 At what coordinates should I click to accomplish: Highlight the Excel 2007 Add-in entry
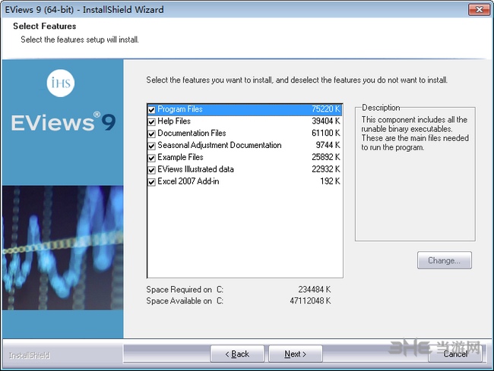pyautogui.click(x=188, y=181)
